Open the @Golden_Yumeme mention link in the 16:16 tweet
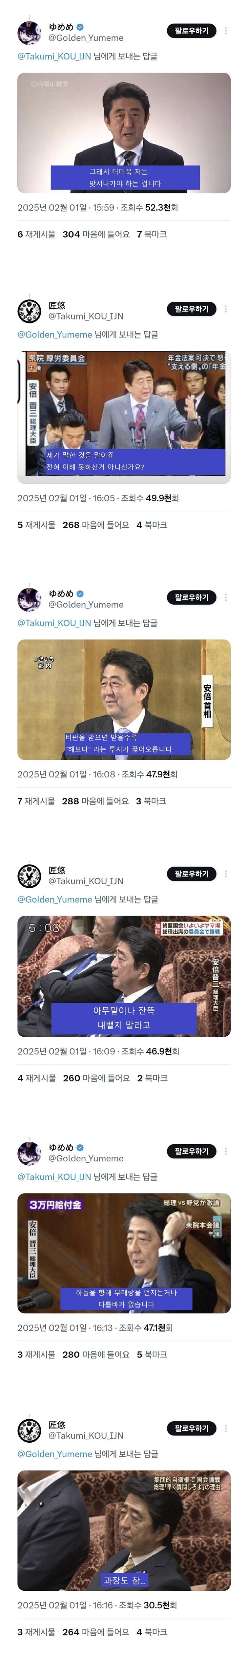 (x=55, y=1454)
